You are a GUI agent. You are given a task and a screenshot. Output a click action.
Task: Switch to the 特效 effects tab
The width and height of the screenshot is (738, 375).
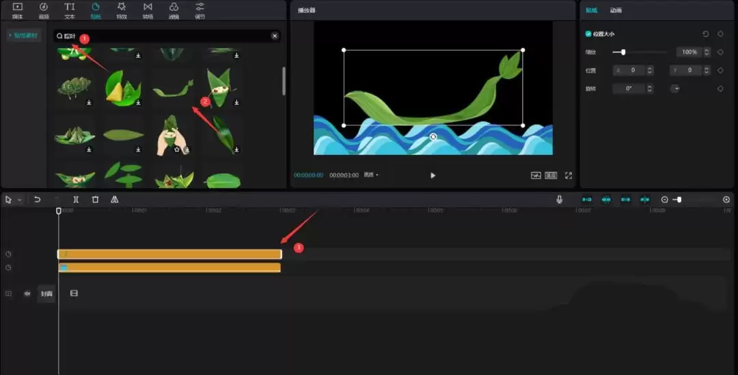click(122, 10)
